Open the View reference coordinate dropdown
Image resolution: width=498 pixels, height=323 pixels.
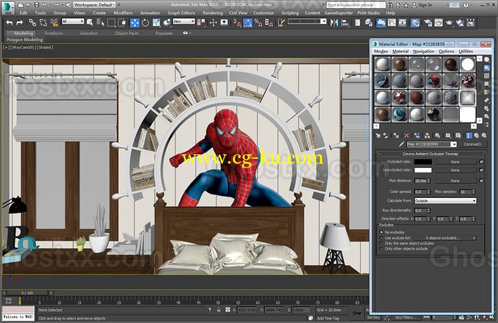(184, 21)
